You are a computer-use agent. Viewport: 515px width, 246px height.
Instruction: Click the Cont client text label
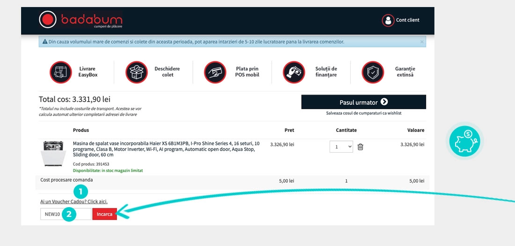[x=407, y=20]
